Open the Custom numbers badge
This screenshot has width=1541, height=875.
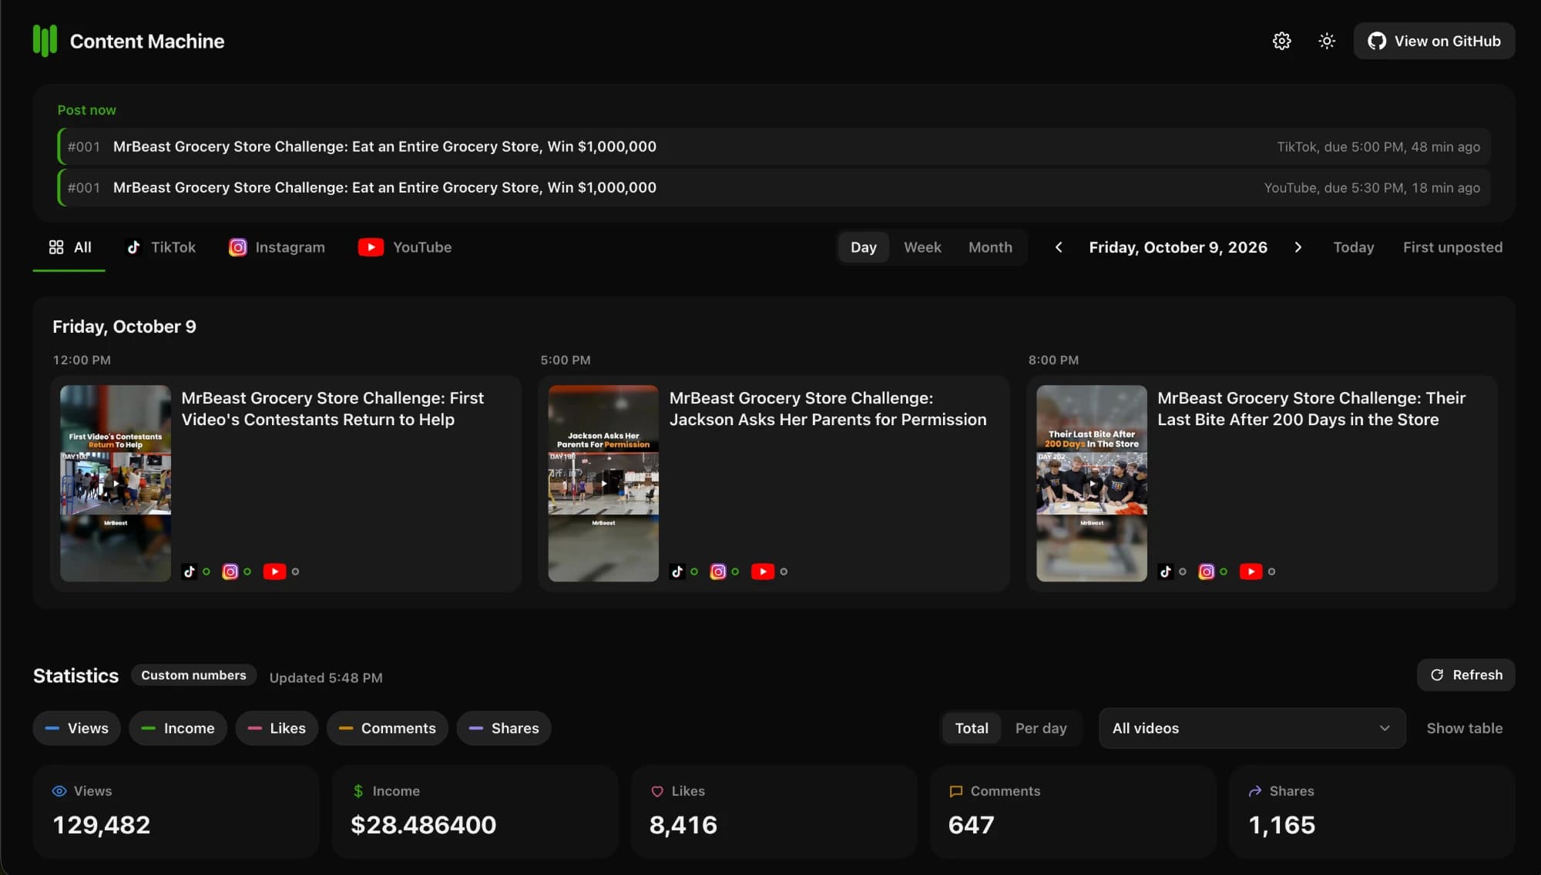coord(193,675)
